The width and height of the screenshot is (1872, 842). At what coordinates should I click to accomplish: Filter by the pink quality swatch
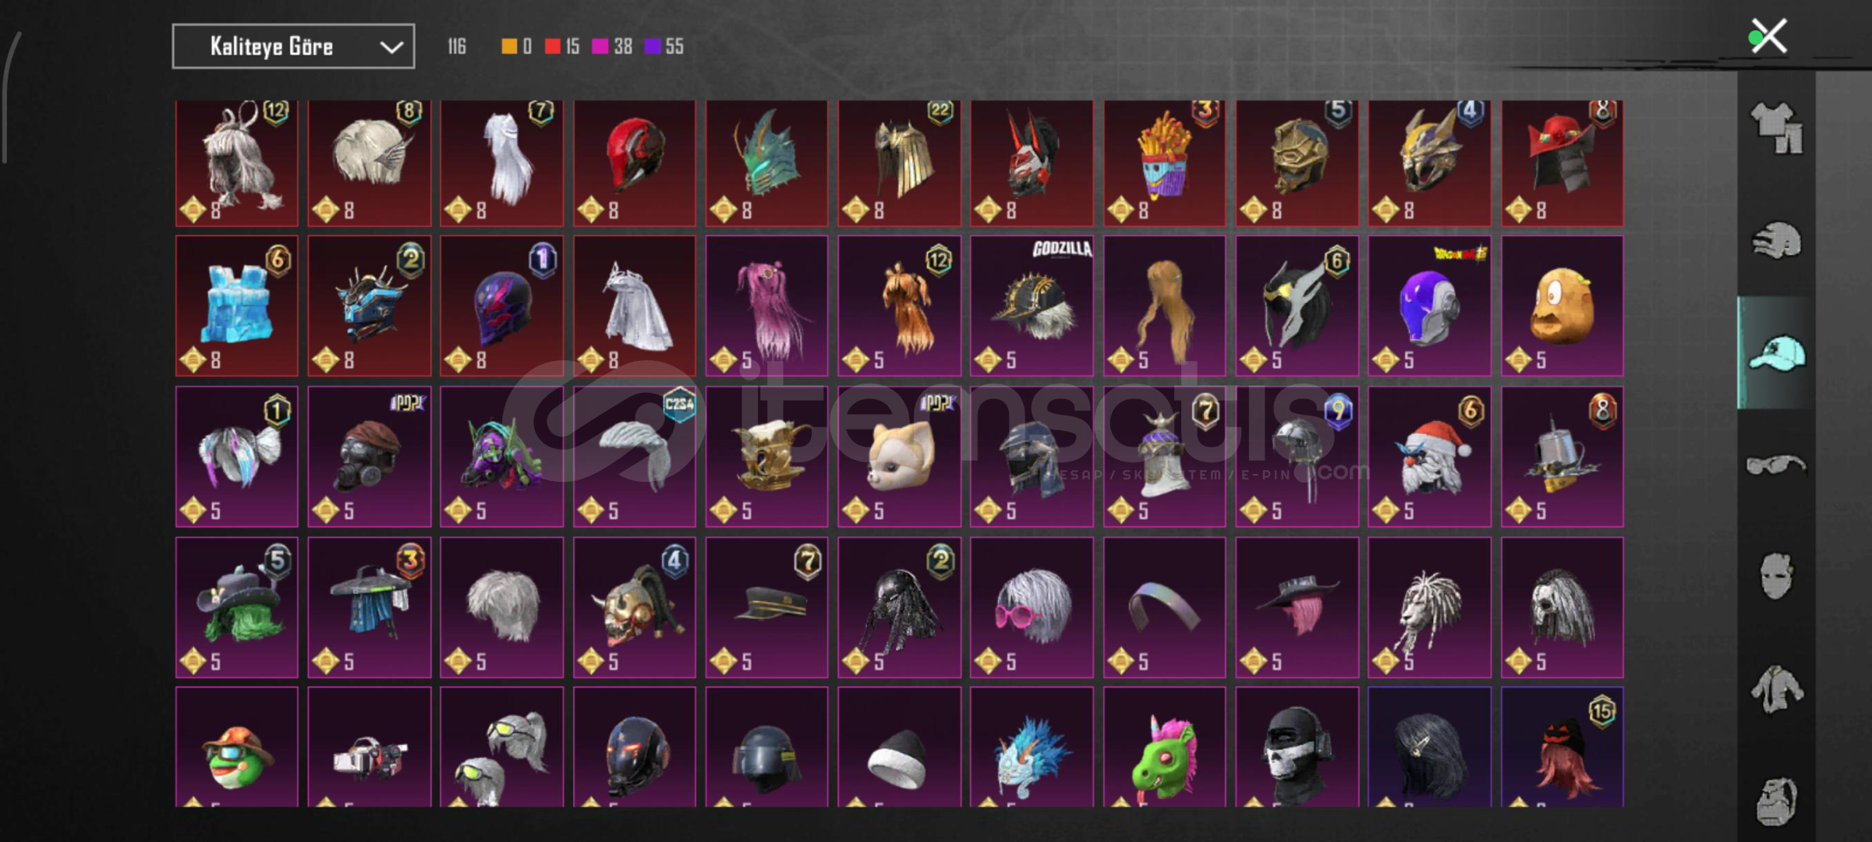[x=600, y=47]
